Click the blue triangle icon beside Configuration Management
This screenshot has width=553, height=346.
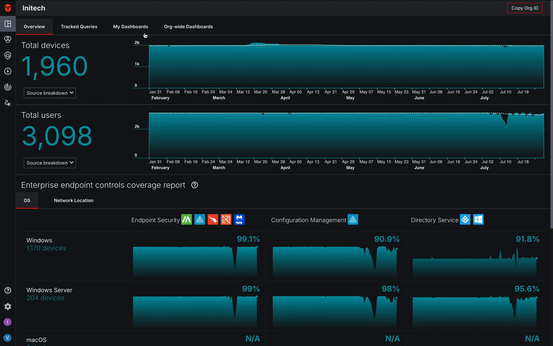tap(353, 219)
